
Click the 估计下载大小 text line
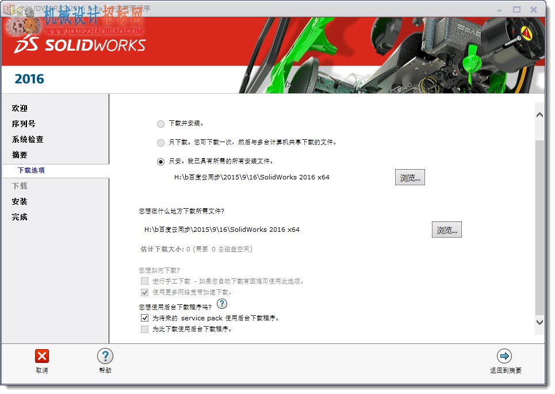[197, 249]
